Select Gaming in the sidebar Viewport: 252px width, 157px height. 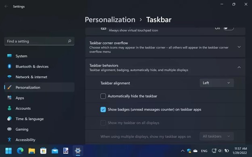[x=39, y=129]
